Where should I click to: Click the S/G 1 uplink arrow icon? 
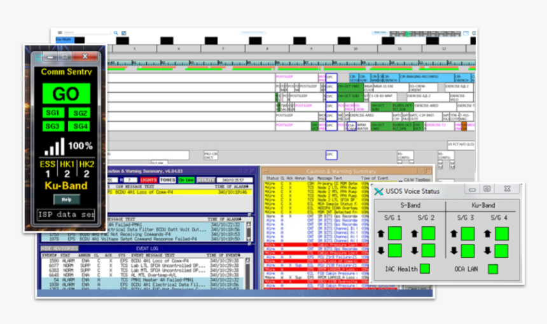tap(380, 233)
